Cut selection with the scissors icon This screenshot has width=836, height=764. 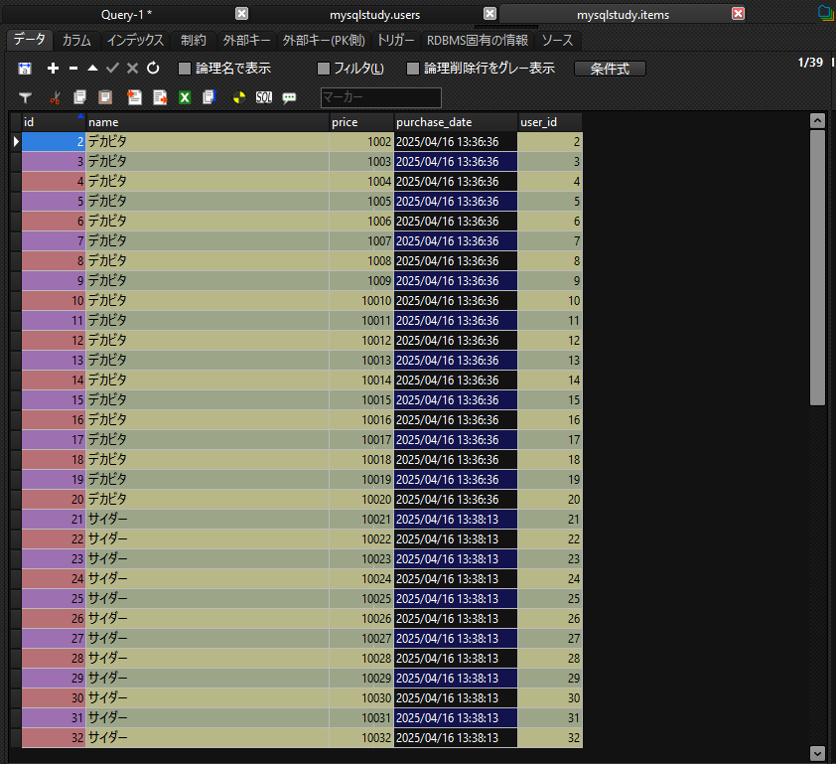[x=55, y=97]
